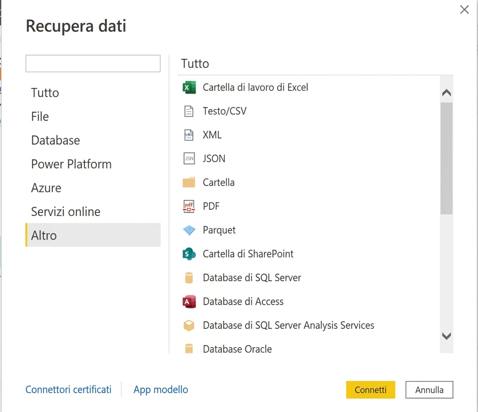Image resolution: width=478 pixels, height=412 pixels.
Task: Open the Power Platform category
Action: point(93,164)
